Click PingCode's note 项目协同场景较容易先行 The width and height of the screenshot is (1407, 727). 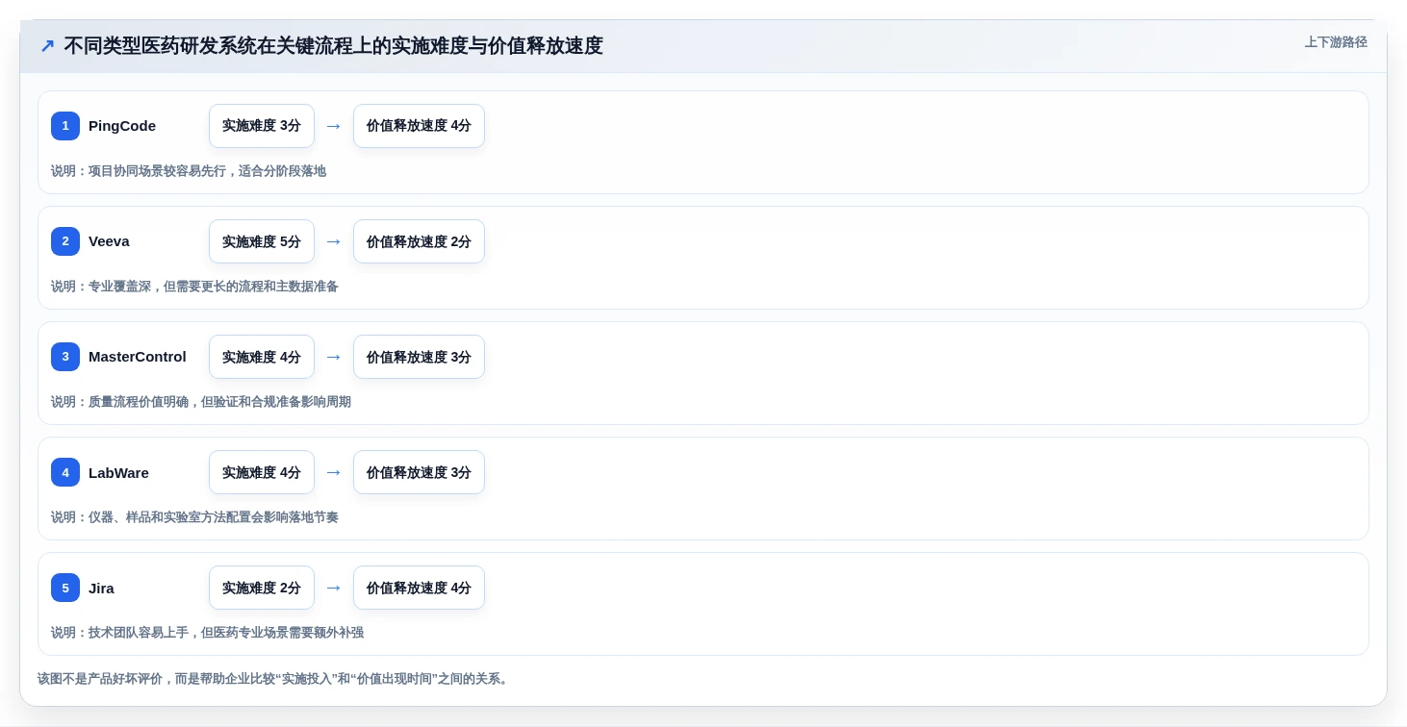(189, 171)
